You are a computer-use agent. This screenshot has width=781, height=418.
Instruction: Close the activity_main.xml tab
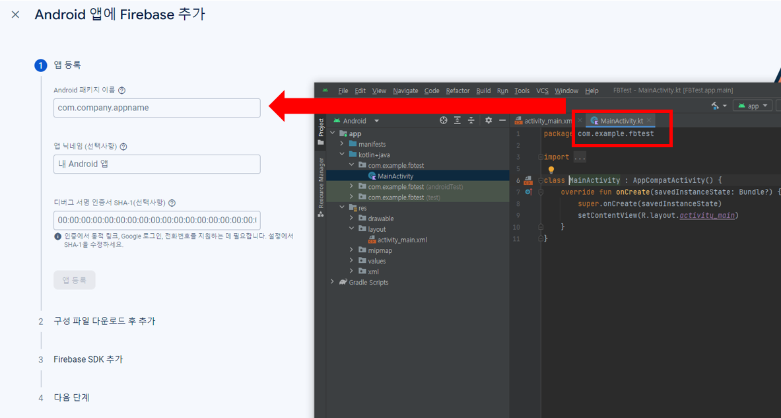[x=580, y=121]
